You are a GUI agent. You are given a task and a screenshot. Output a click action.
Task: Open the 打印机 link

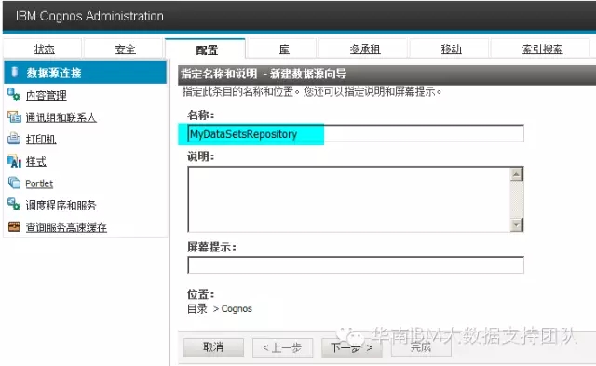41,140
